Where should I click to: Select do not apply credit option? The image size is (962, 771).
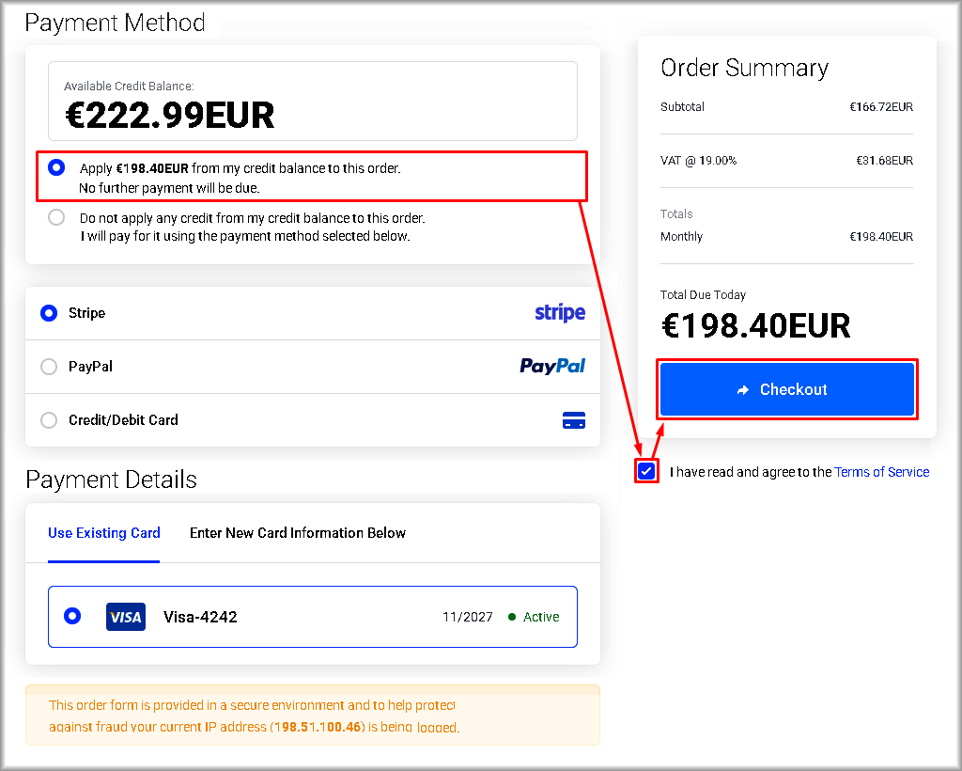(57, 217)
